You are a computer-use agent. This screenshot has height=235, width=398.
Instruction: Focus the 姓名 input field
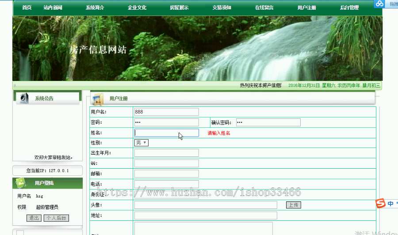point(166,133)
